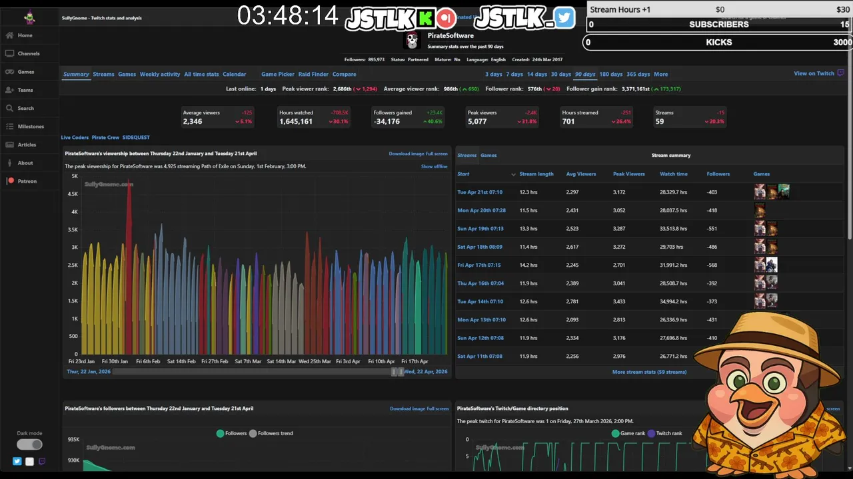The image size is (853, 479).
Task: Click the Search magnifier icon in sidebar
Action: [x=10, y=108]
